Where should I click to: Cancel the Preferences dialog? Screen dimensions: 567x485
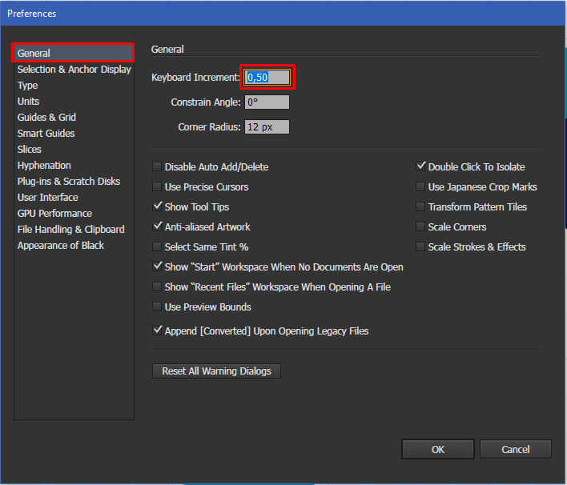(x=516, y=450)
